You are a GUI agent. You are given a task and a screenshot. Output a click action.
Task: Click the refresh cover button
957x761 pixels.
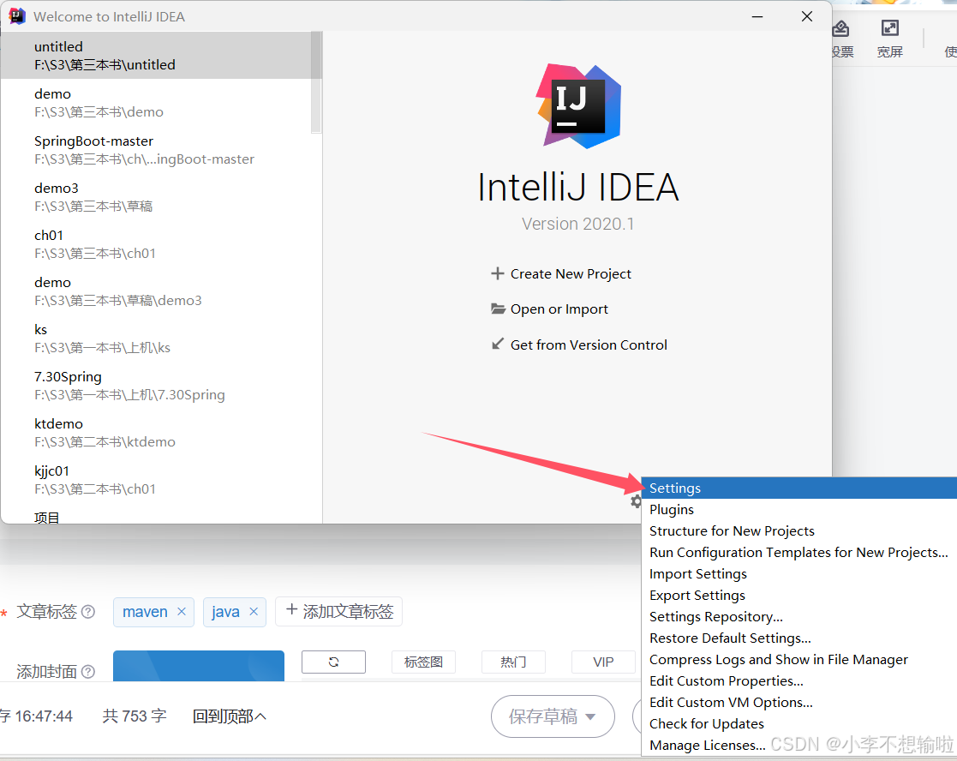coord(333,662)
